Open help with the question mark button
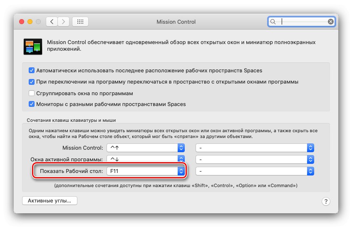Viewport: 352px width, 227px height. coord(326,201)
